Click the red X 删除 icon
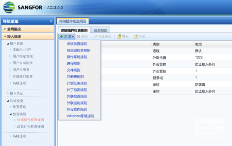 78,36
